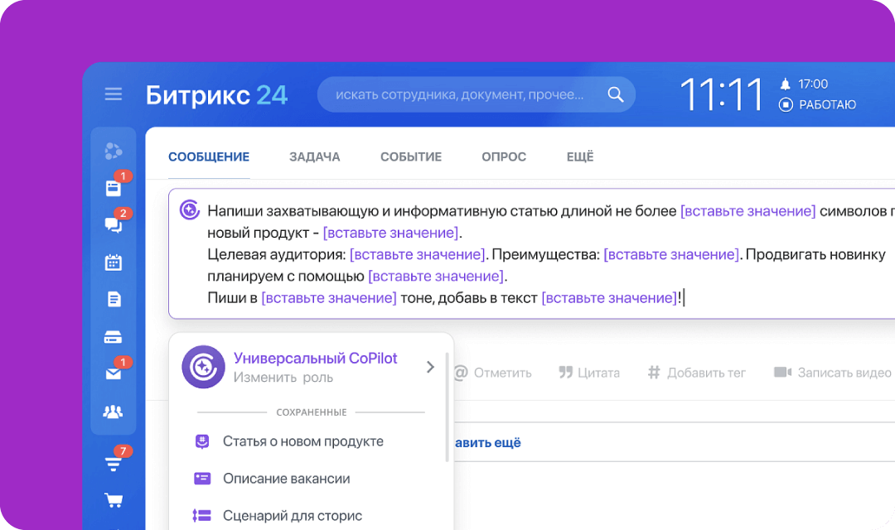
Task: Open the news feed sidebar icon with 1 badge
Action: (x=113, y=188)
